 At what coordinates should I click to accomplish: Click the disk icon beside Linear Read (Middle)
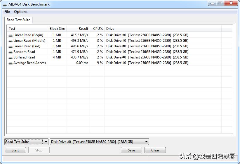11,41
